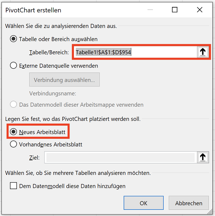This screenshot has height=216, width=215.
Task: Click the minimize icon in title bar
Action: coord(150,10)
